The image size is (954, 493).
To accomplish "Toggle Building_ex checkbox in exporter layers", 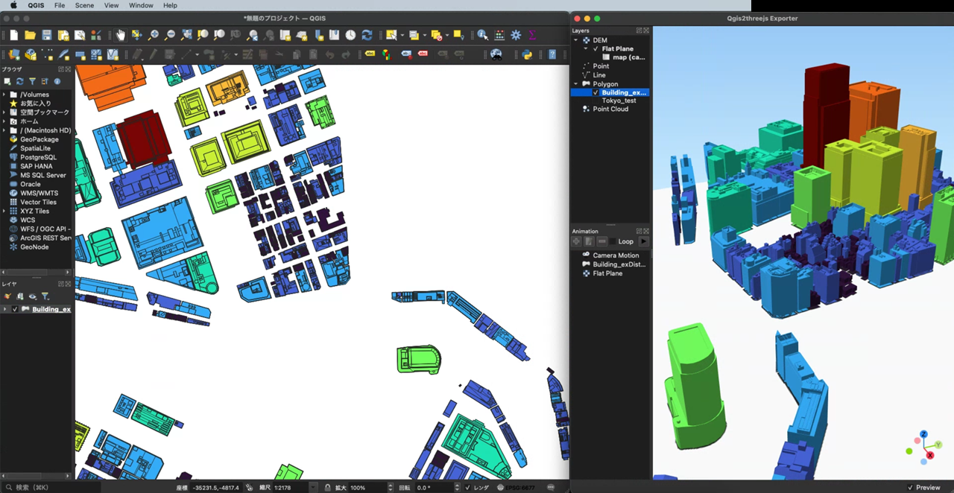I will 596,93.
